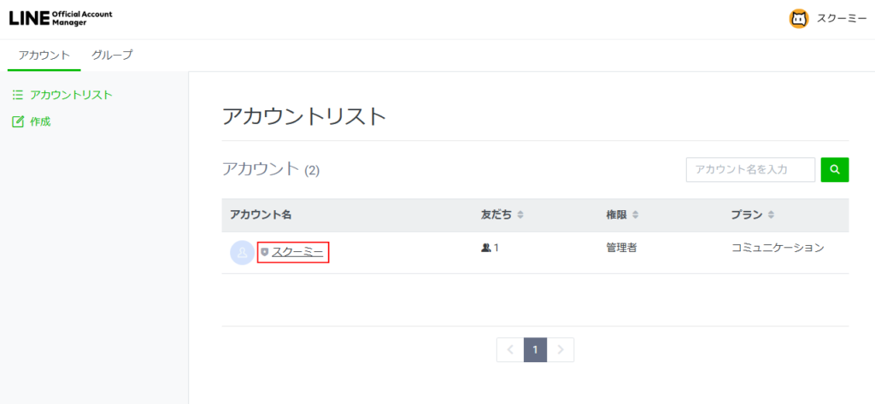Click the friends count people icon
This screenshot has height=404, width=875.
tap(485, 248)
